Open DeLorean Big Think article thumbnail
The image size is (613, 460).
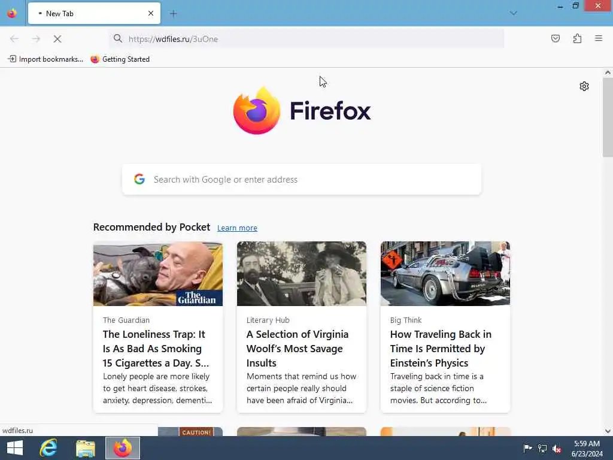click(445, 274)
